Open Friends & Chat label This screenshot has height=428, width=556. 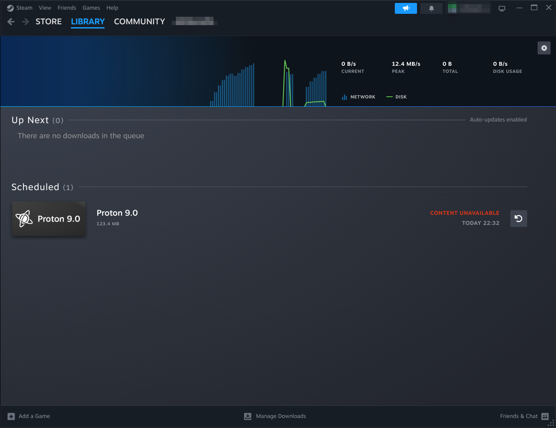519,416
